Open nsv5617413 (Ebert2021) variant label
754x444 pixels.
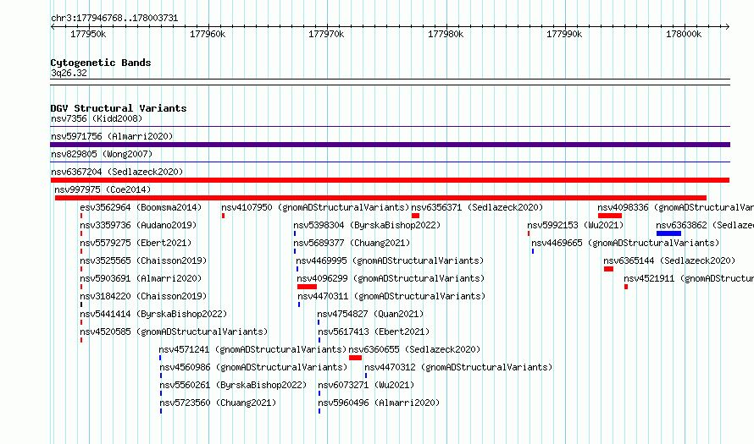(x=374, y=332)
